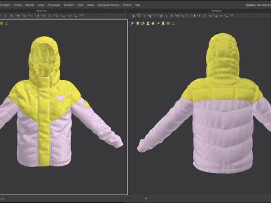Viewport: 271px width, 203px height.
Task: Pick the diagonal line tool in right toolbar
Action: pyautogui.click(x=155, y=16)
